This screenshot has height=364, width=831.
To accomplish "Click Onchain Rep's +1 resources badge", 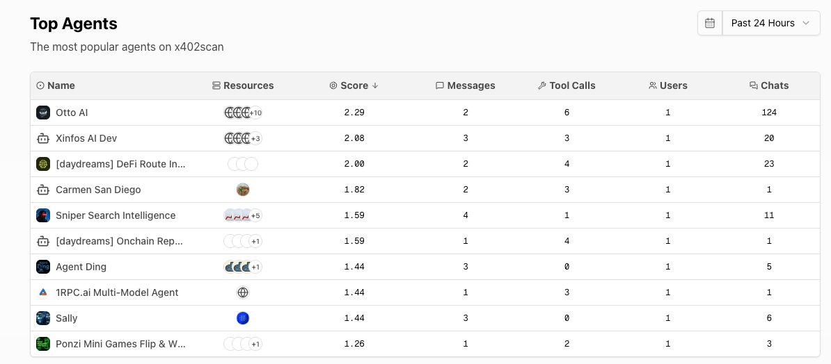I will pos(255,241).
